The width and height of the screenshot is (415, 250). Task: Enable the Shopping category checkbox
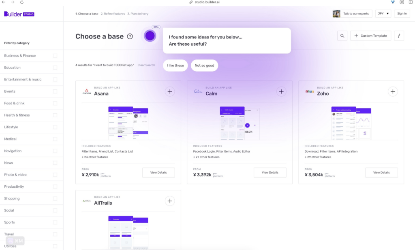point(55,199)
